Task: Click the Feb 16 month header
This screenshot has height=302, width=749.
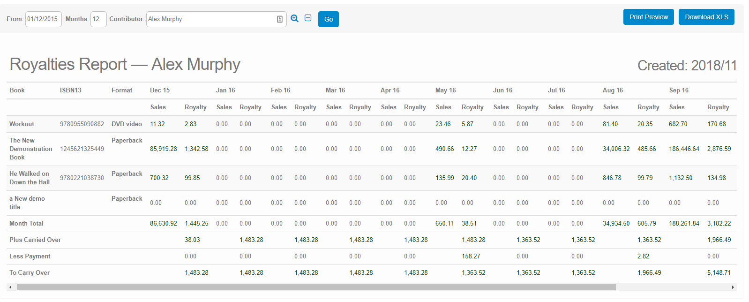Action: click(x=280, y=90)
